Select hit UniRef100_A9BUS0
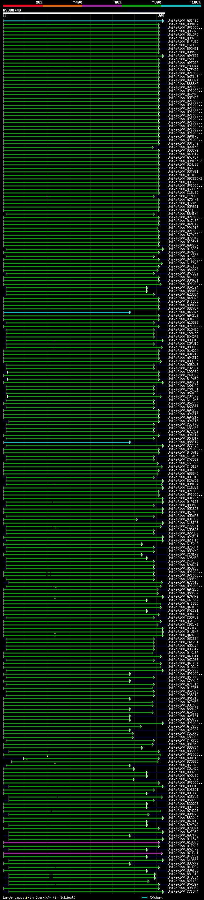The height and width of the screenshot is (900, 204). [x=183, y=888]
